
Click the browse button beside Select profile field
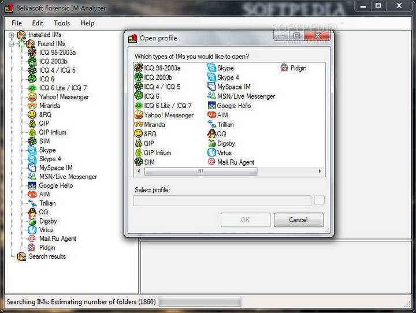(x=319, y=200)
